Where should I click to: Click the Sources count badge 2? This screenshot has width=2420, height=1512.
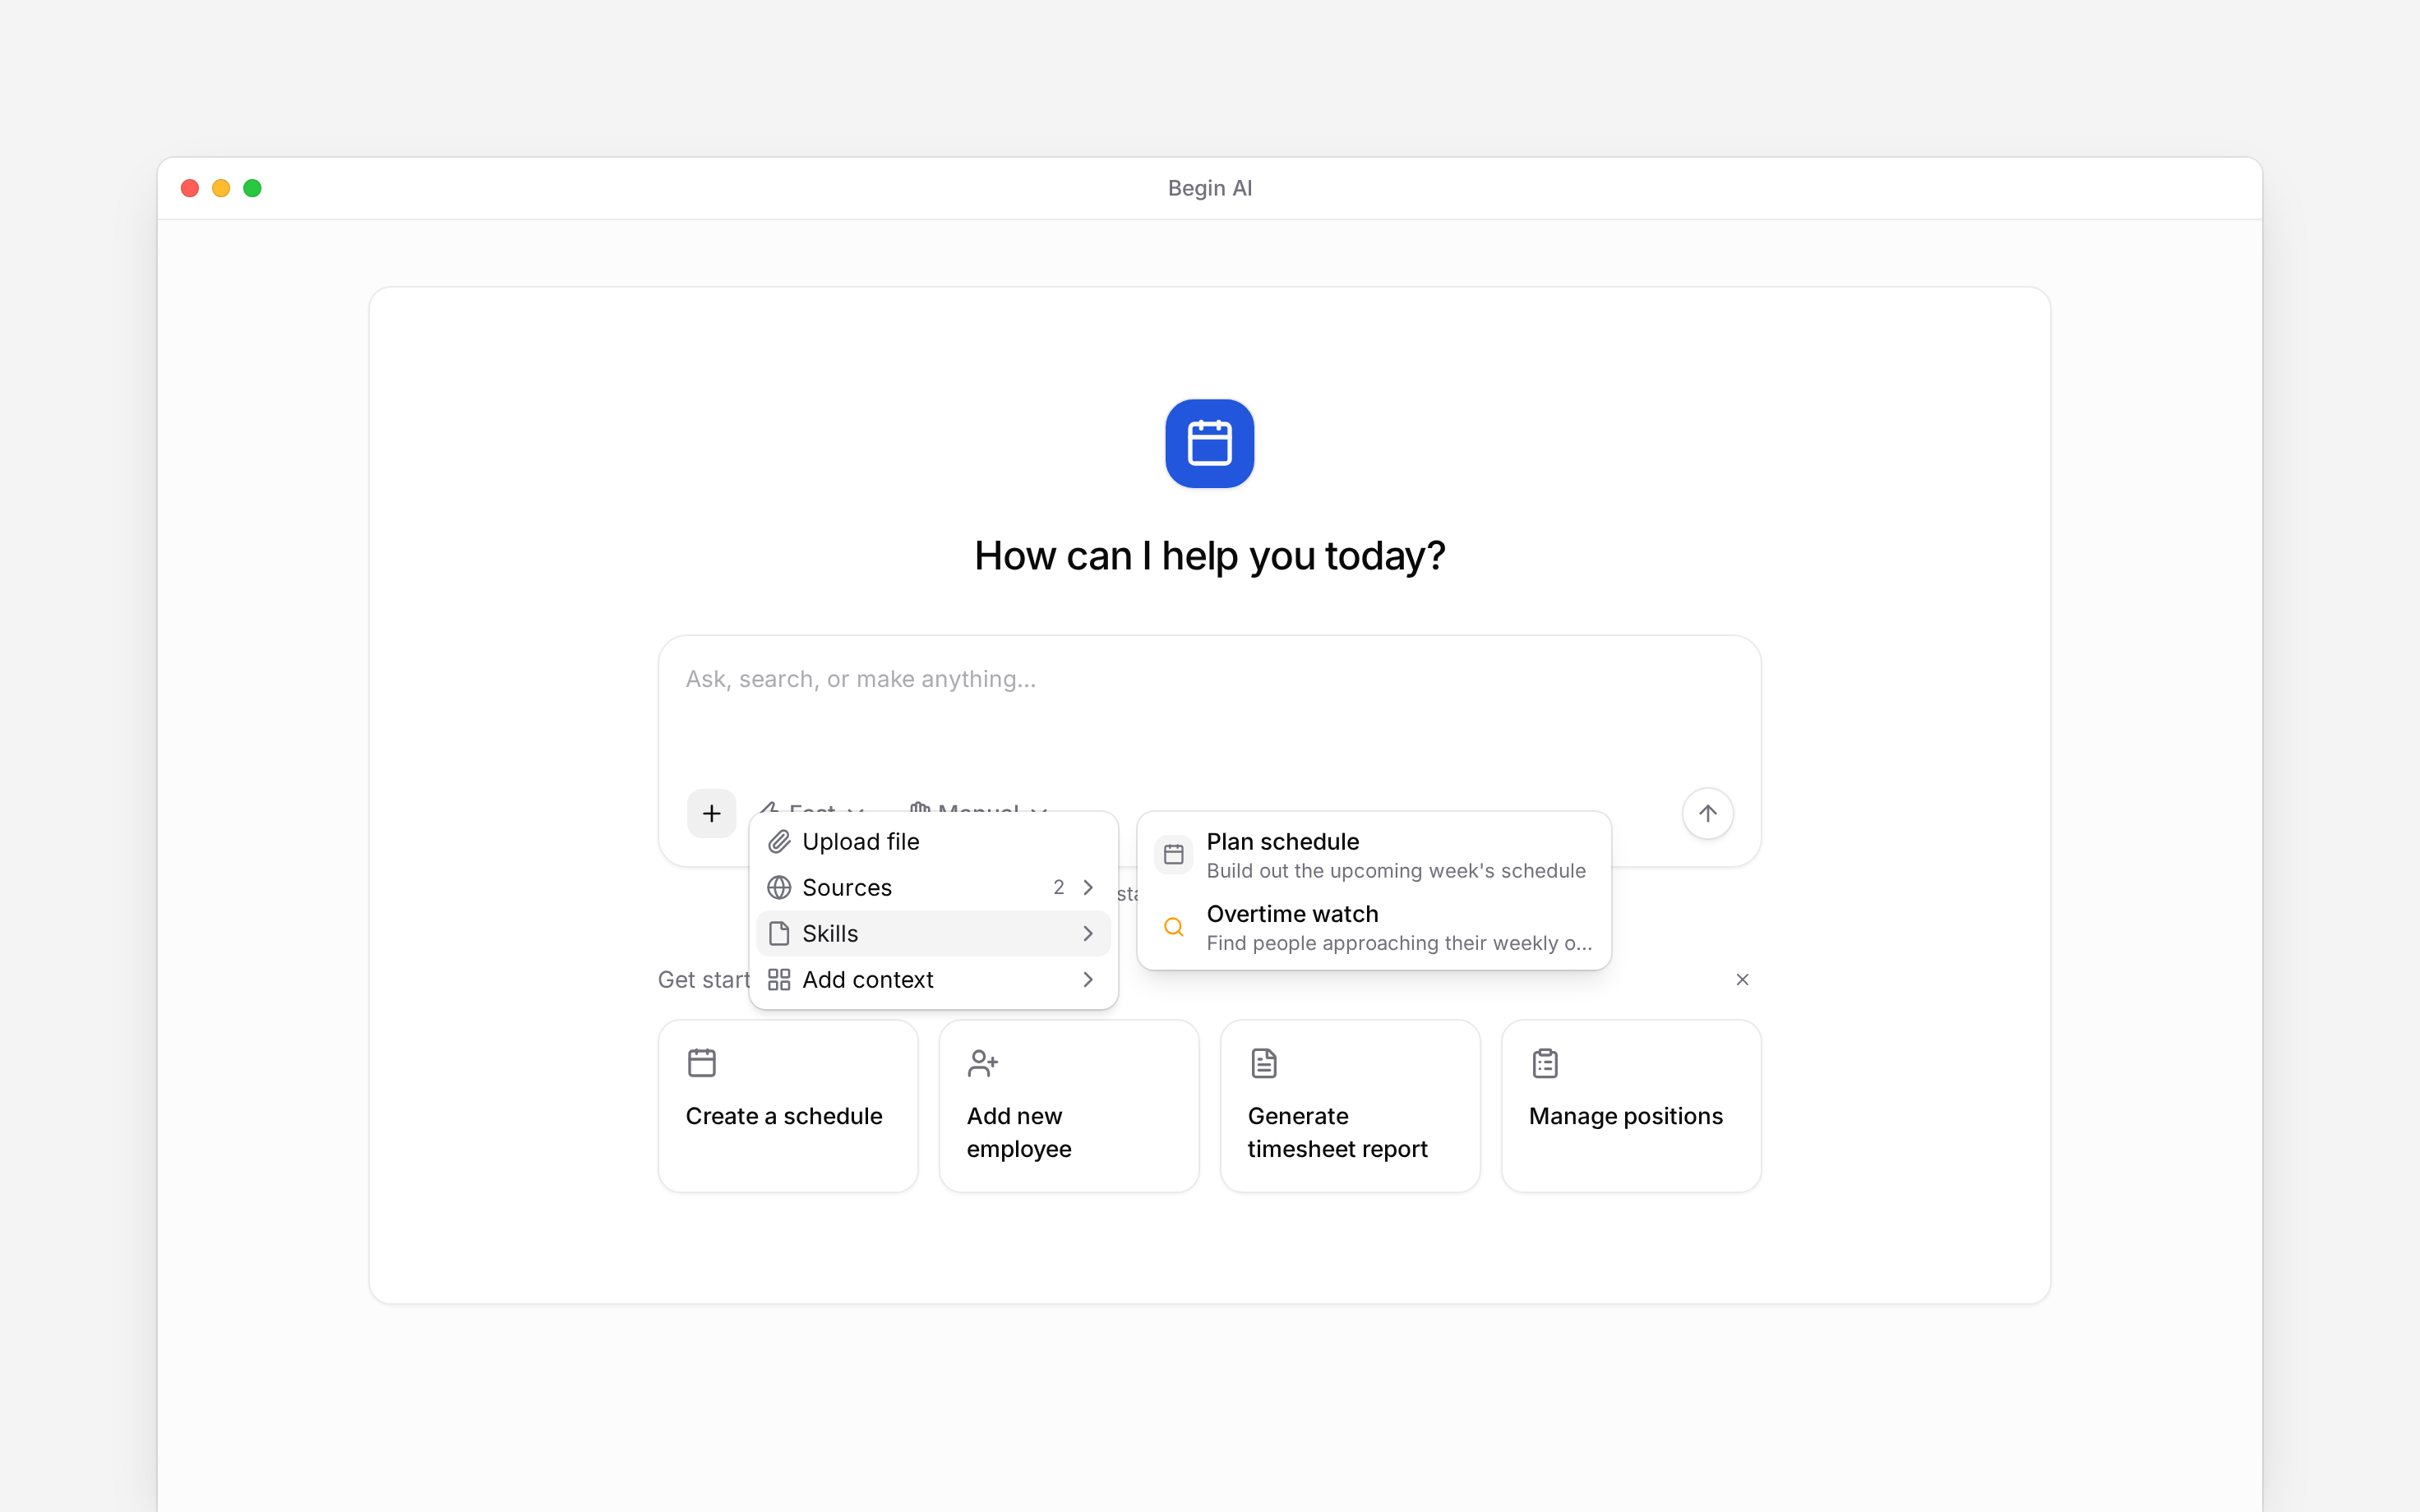1059,888
